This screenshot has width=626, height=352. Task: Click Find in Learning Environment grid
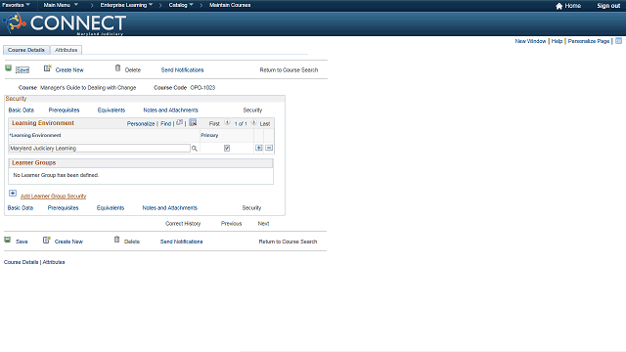click(x=165, y=124)
